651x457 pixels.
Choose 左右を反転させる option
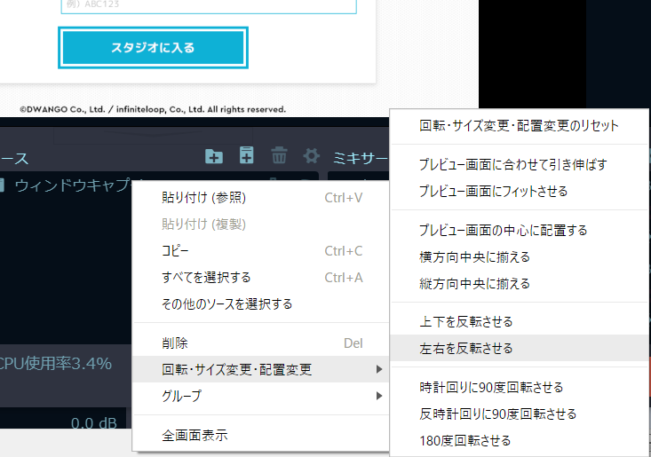(x=520, y=348)
